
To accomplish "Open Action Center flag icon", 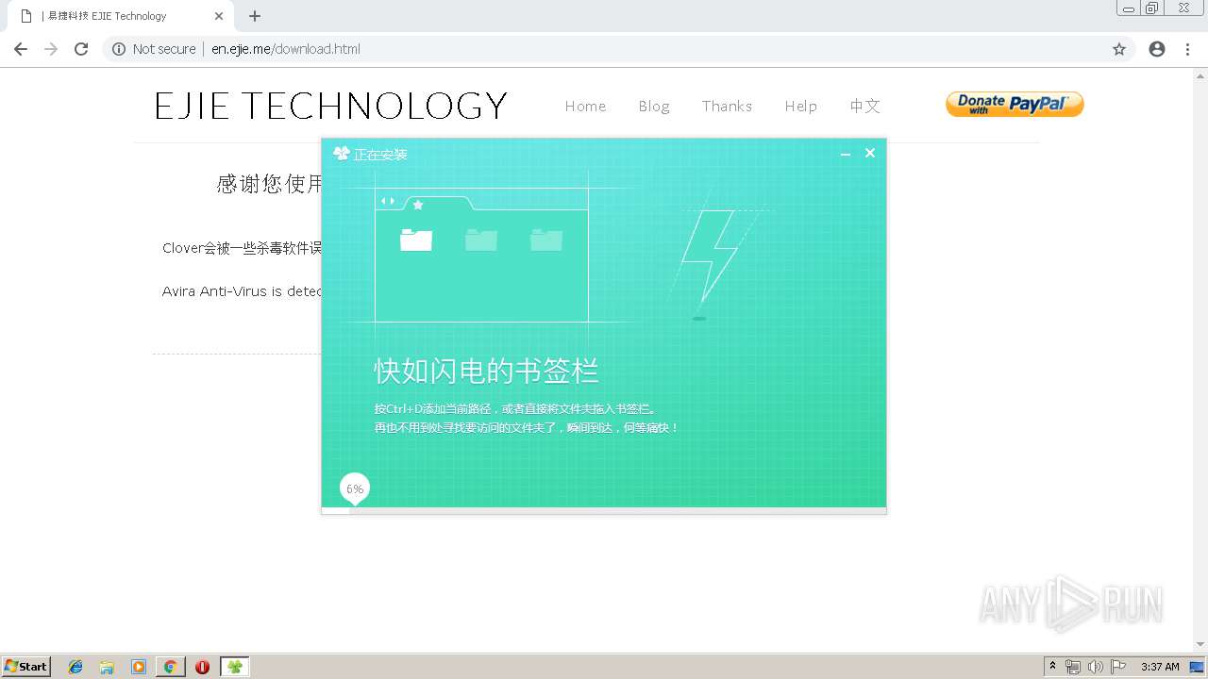I will point(1118,667).
